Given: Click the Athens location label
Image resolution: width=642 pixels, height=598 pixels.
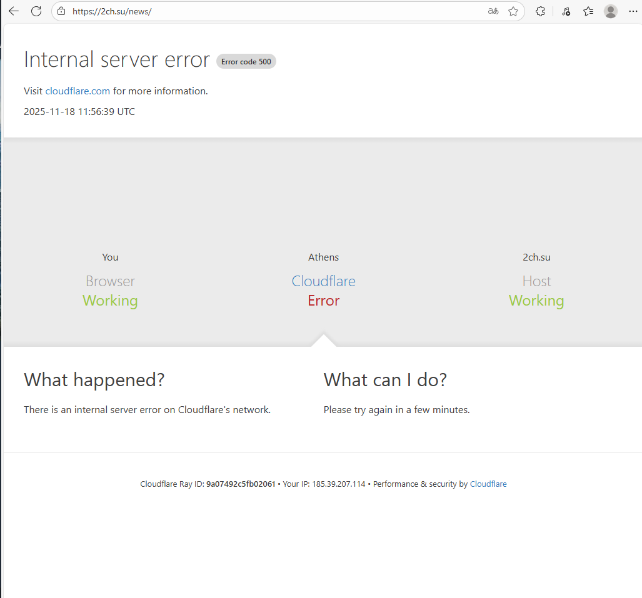Looking at the screenshot, I should [323, 257].
